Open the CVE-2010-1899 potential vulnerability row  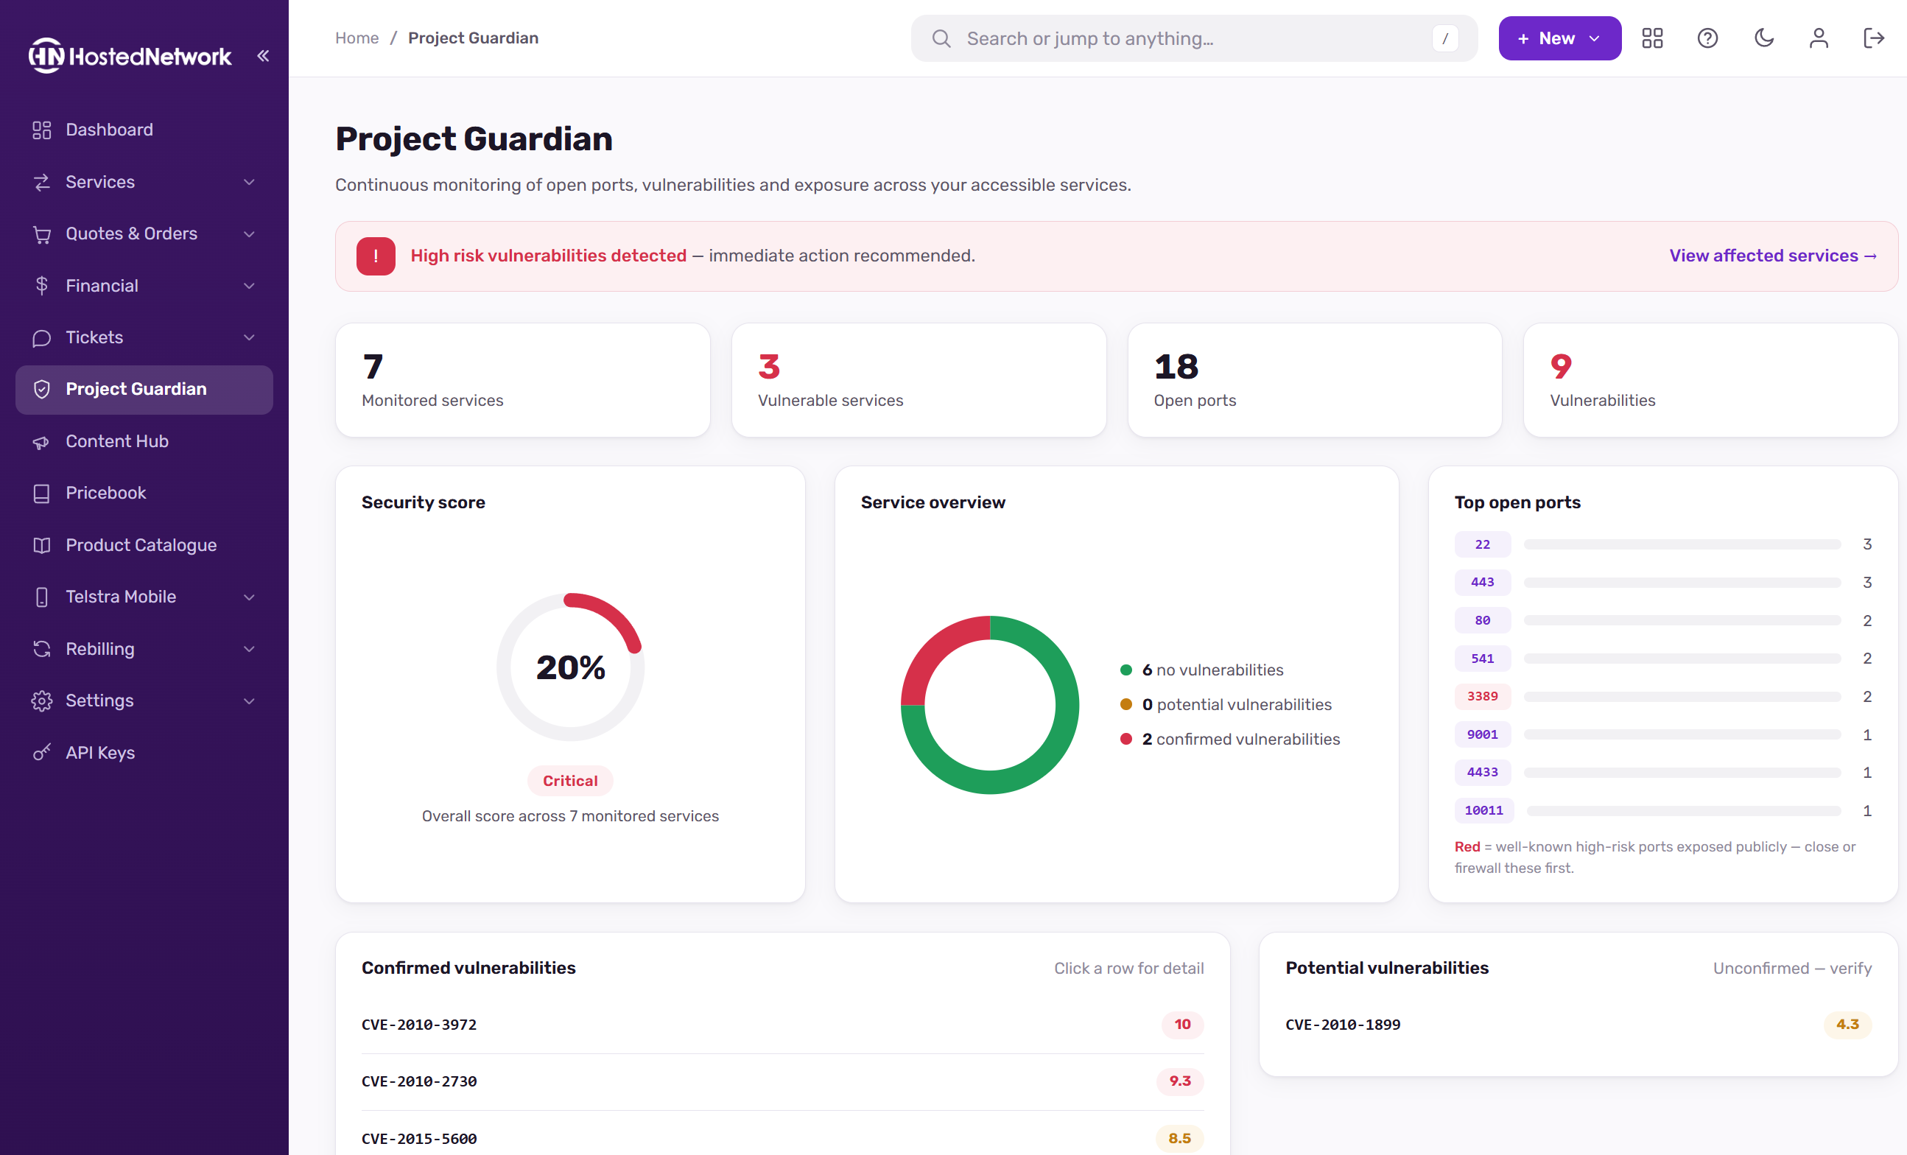[1578, 1024]
